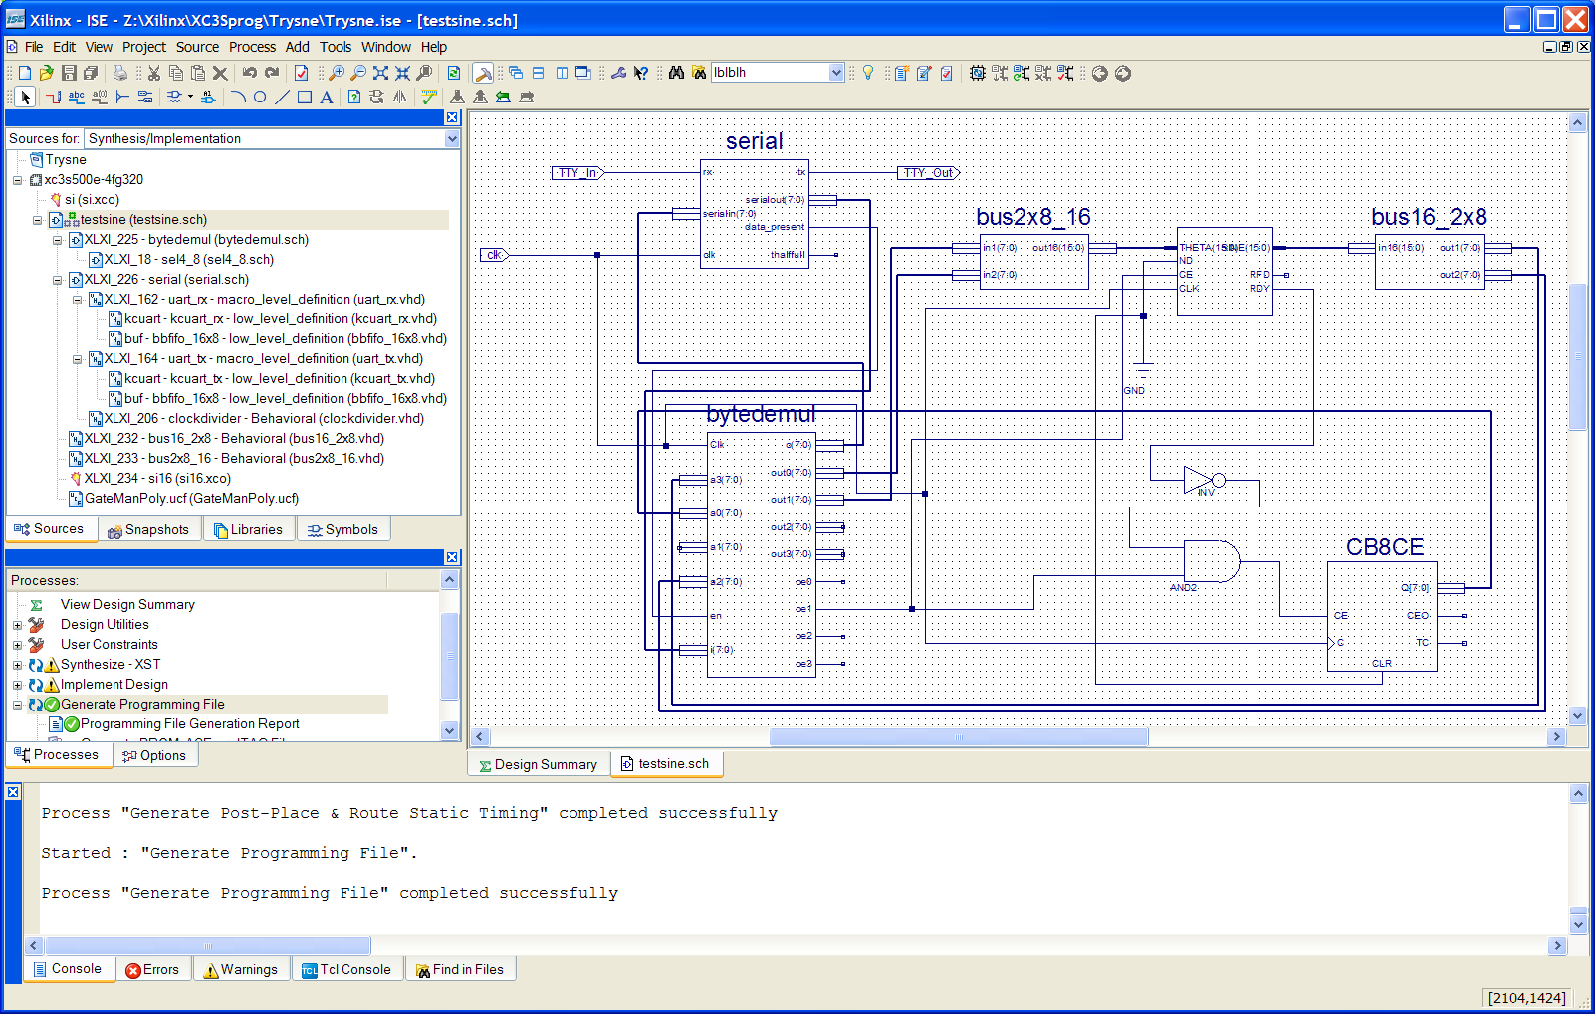The height and width of the screenshot is (1014, 1595).
Task: Expand the Implement Design process
Action: tap(17, 685)
